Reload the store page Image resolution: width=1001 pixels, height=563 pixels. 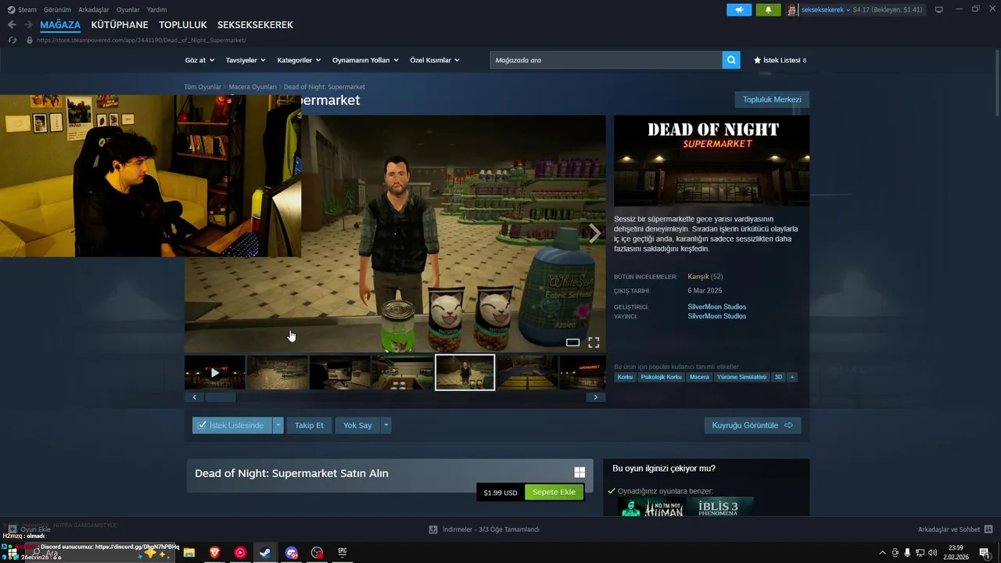click(12, 40)
